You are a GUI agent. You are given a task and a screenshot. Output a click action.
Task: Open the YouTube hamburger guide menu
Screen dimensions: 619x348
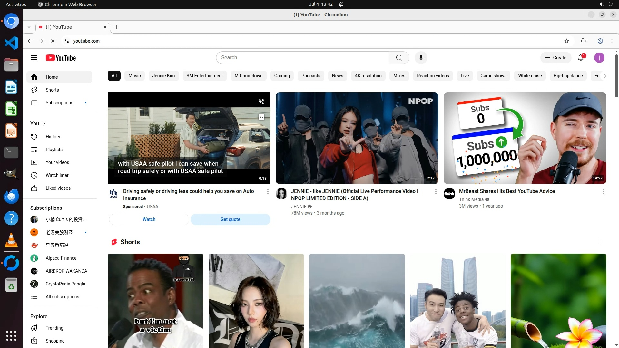click(34, 58)
